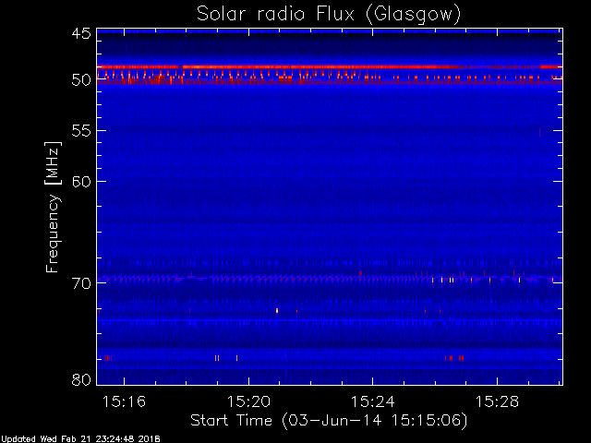This screenshot has height=443, width=591.
Task: Click the 'Solar radio Flux (Glasgow)' title
Action: (329, 15)
